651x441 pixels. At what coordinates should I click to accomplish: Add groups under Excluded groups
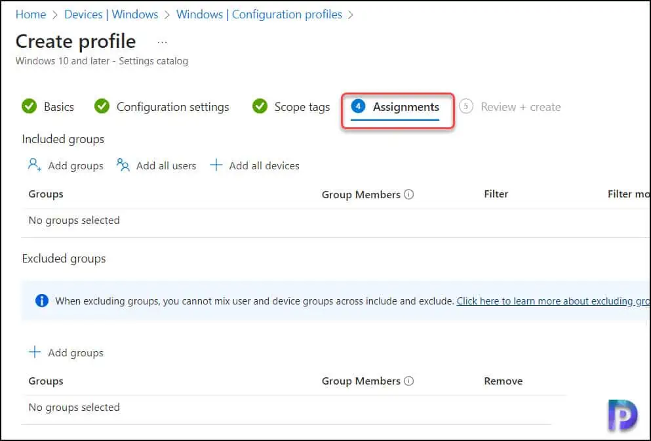click(x=66, y=352)
